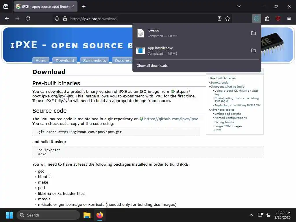Open UEFI contents entry
This screenshot has width=296, height=222.
218,130
